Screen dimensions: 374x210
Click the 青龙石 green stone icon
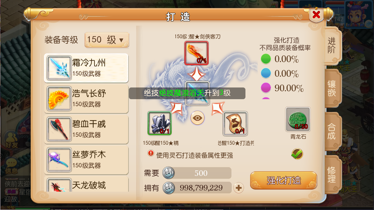298,119
